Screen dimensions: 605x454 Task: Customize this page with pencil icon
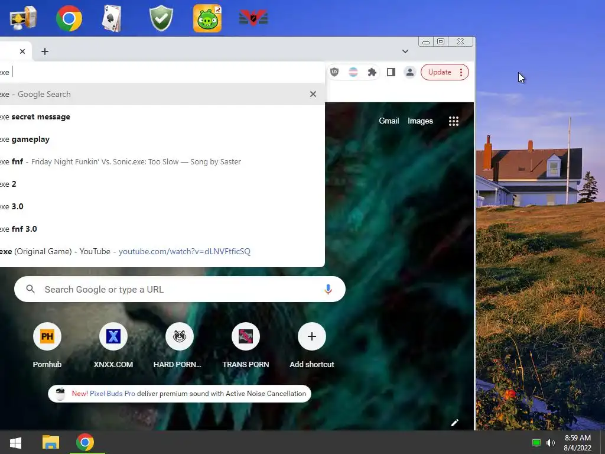pyautogui.click(x=455, y=423)
